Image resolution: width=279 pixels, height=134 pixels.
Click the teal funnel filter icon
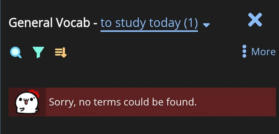(38, 52)
